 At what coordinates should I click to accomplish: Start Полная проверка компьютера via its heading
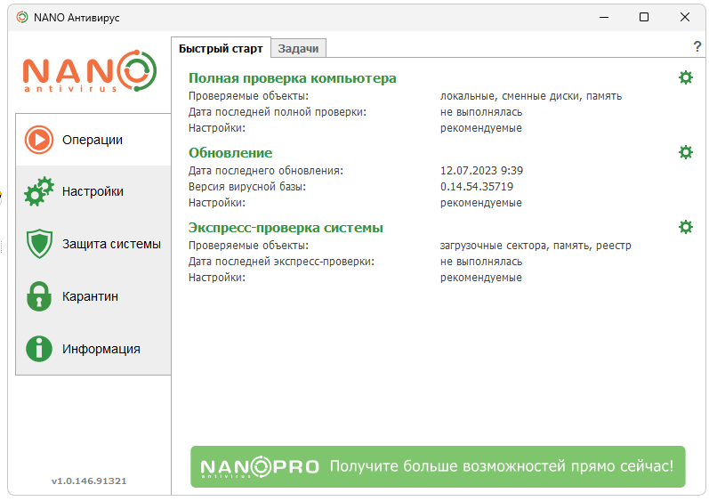[292, 78]
